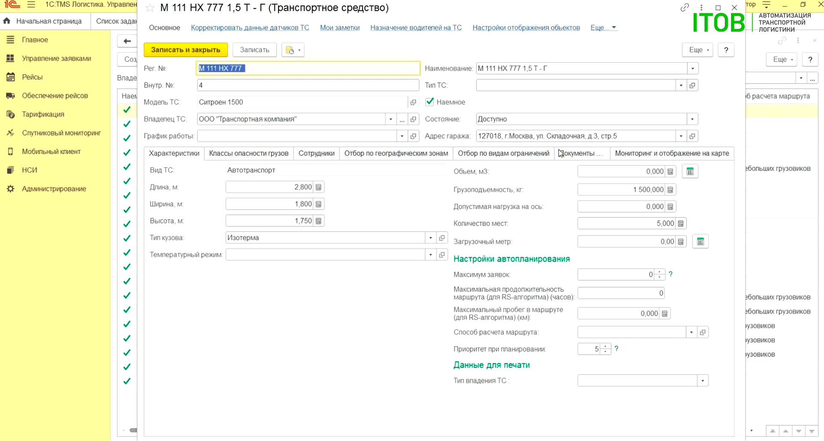824x441 pixels.
Task: Open calculator for Грузоподъемность field
Action: click(x=670, y=190)
